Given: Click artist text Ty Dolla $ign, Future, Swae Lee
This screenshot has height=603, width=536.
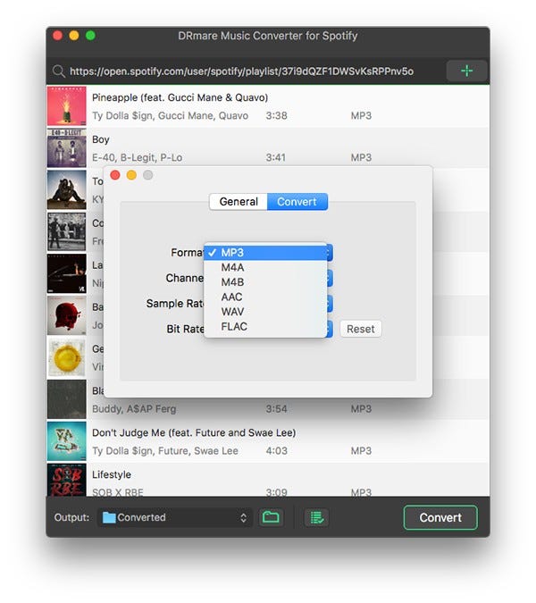Looking at the screenshot, I should tap(165, 451).
